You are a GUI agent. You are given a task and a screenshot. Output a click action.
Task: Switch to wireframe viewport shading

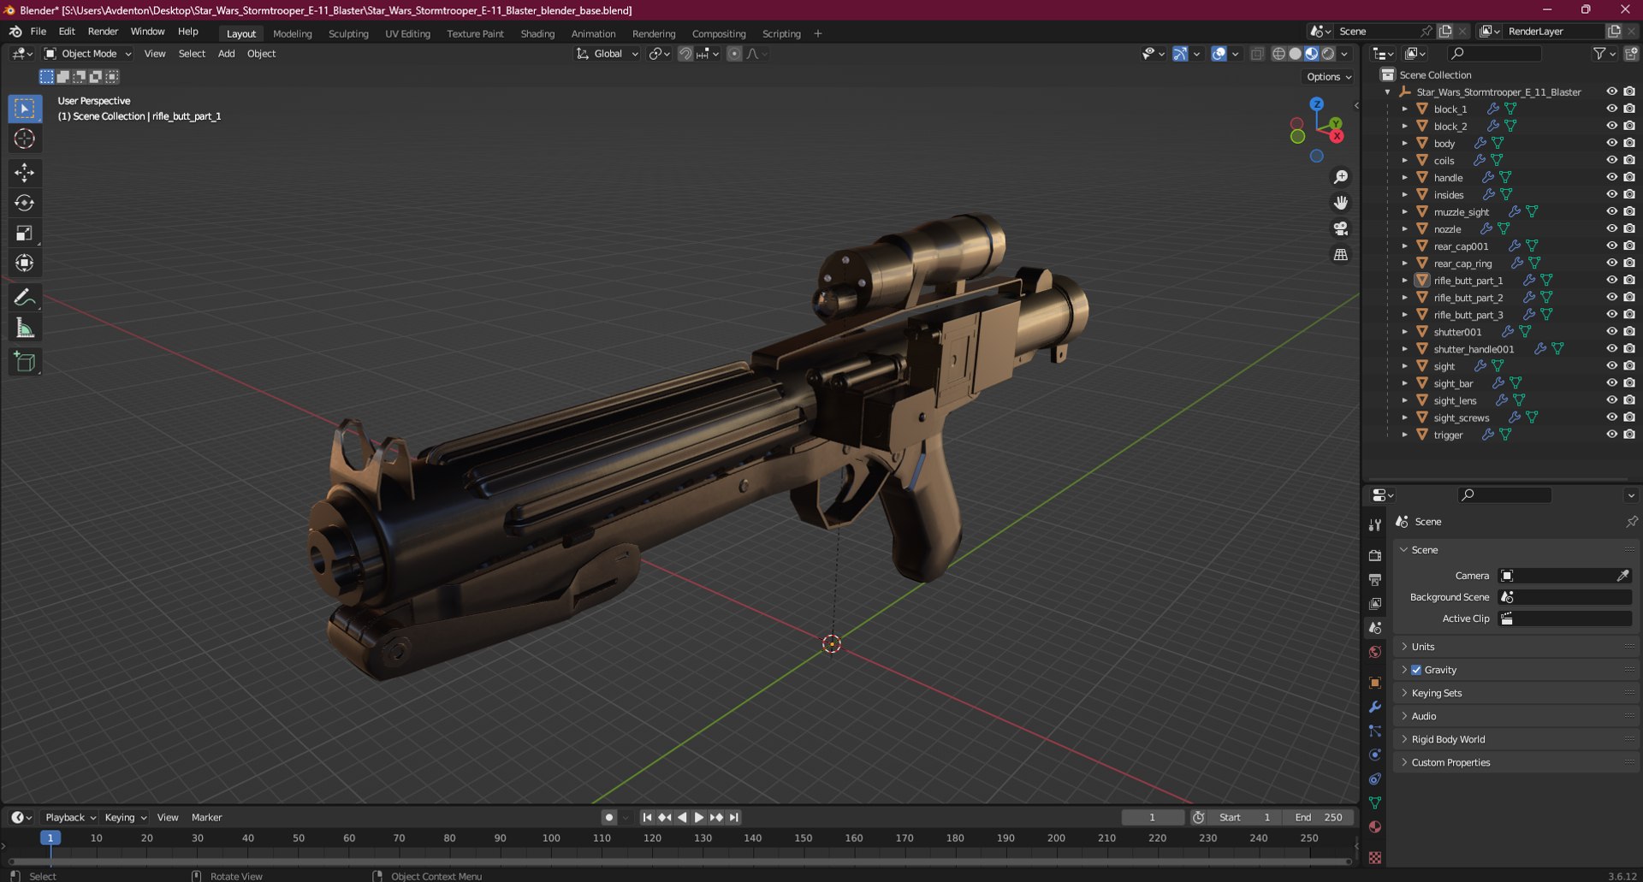(1278, 54)
